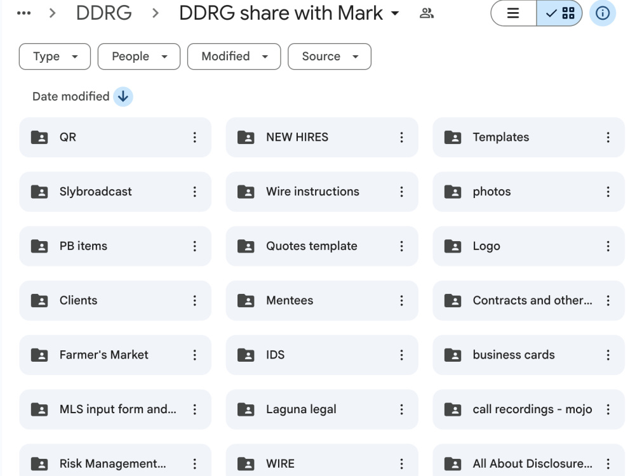Open more actions for QR folder

[195, 137]
